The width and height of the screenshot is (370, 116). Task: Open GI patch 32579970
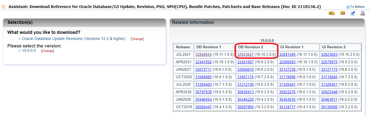329,62
